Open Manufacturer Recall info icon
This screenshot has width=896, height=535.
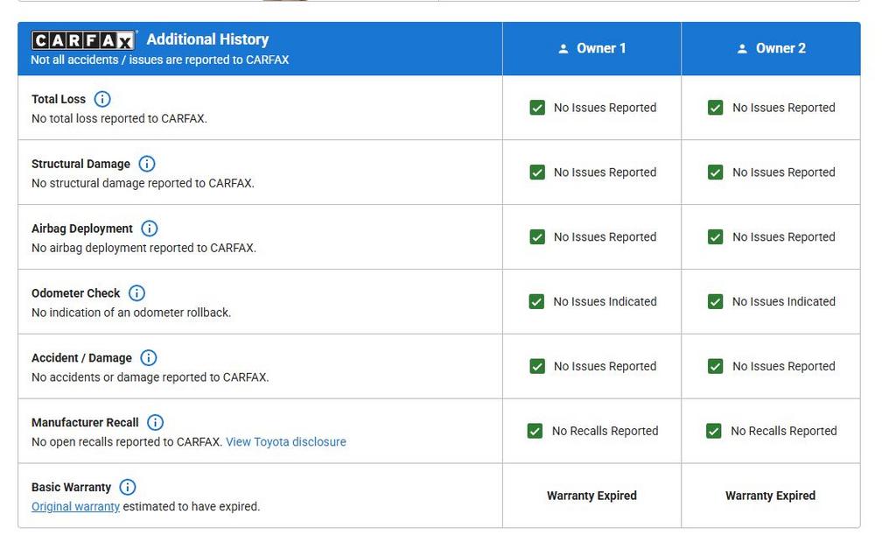click(x=155, y=423)
